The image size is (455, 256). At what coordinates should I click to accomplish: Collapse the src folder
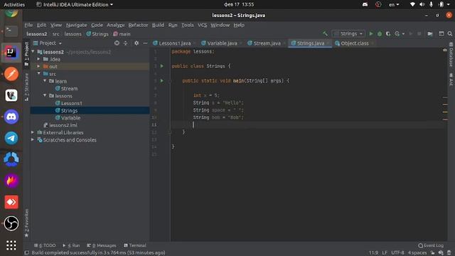pyautogui.click(x=39, y=73)
